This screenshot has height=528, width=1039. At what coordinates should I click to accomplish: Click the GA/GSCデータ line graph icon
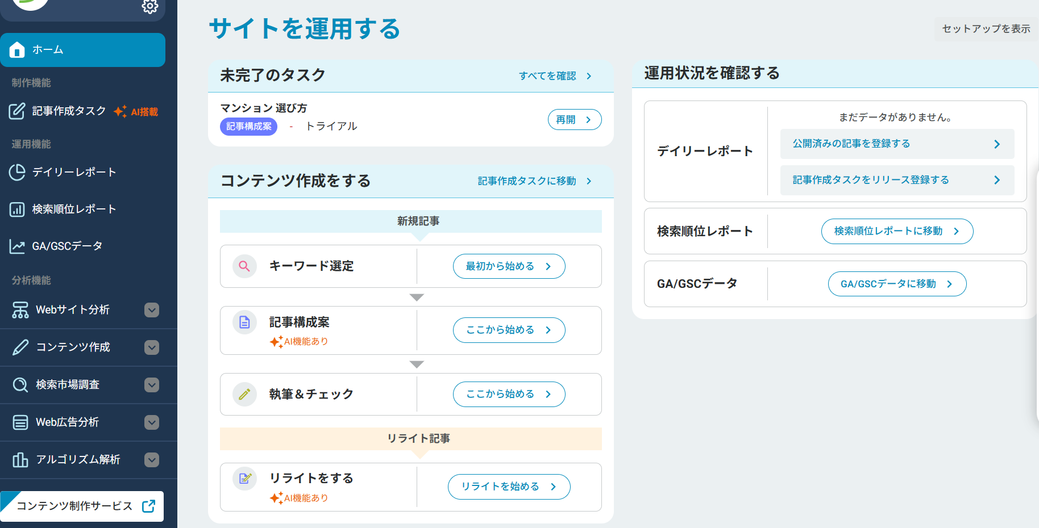(x=17, y=246)
